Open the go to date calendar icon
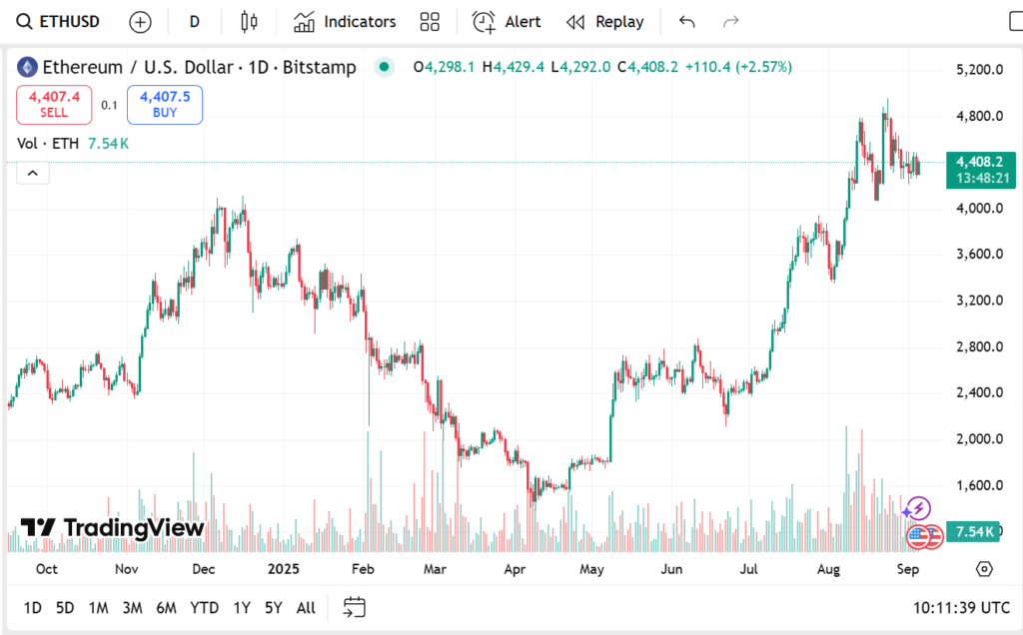1023x635 pixels. tap(355, 608)
